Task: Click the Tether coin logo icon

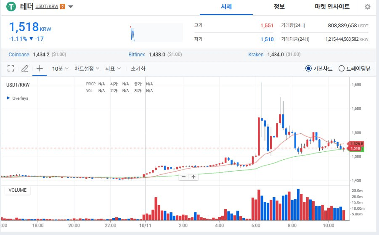Action: (x=11, y=7)
